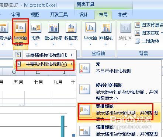Viewport: 163px width, 137px height.
Task: Click icon for 横排标题 horizontal title
Action: coord(84,131)
